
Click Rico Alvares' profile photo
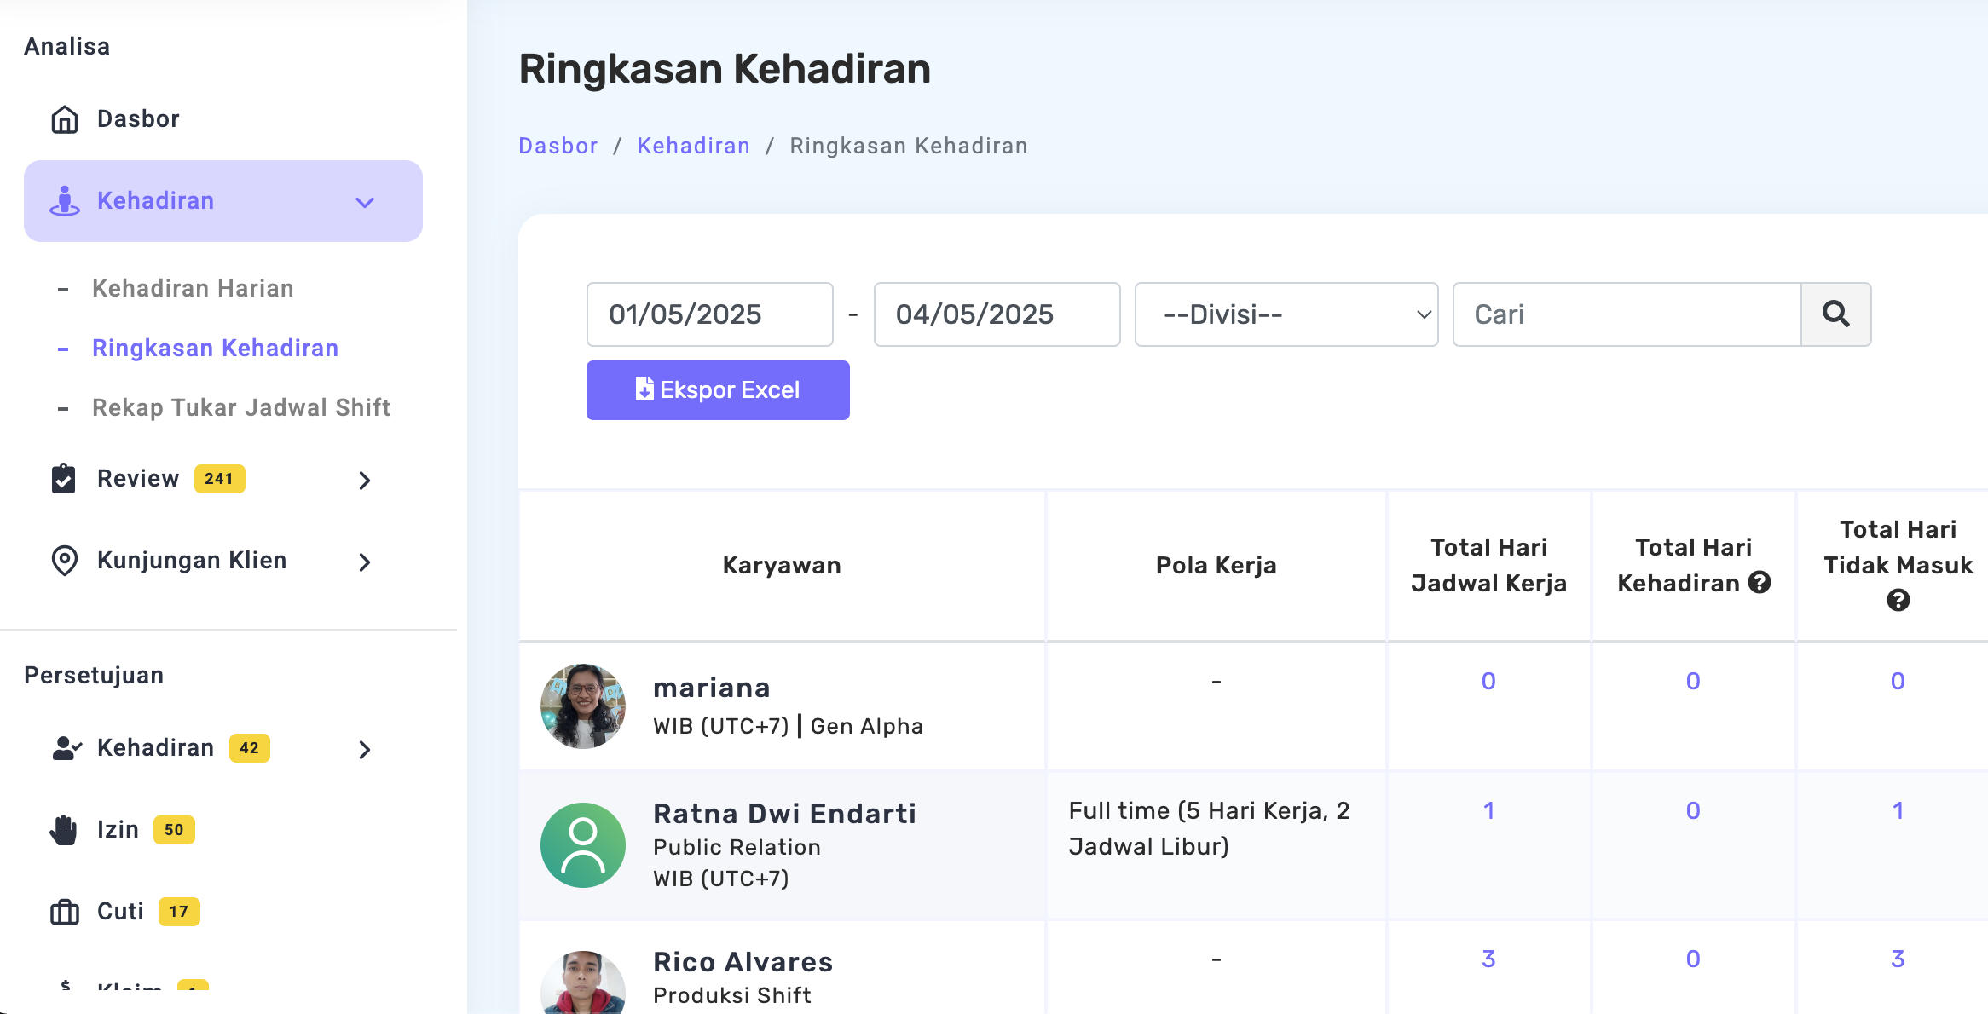click(583, 982)
